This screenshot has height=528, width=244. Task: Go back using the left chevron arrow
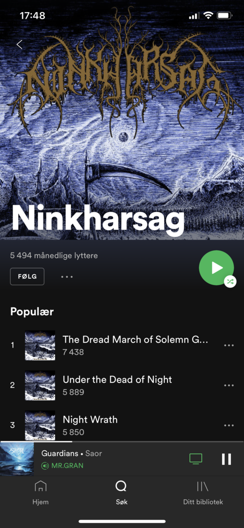20,44
